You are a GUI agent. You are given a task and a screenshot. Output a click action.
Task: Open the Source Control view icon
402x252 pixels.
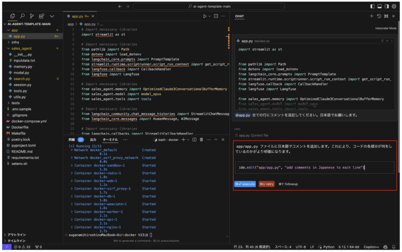coord(32,16)
